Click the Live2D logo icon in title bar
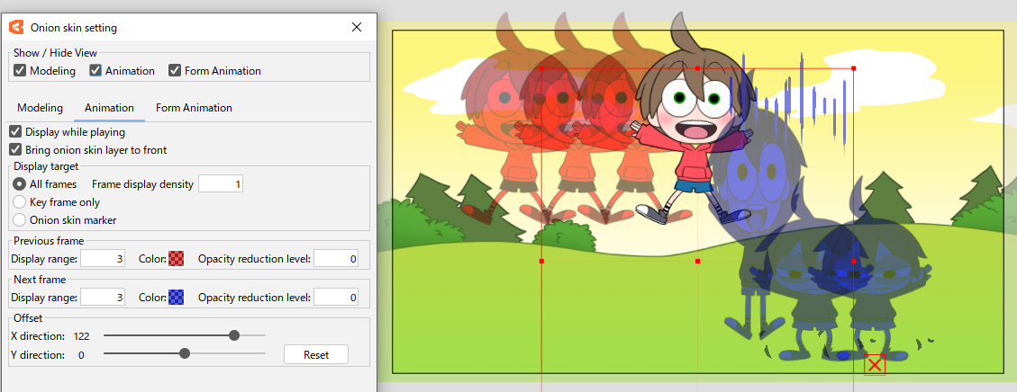The height and width of the screenshot is (392, 1017). pos(15,28)
